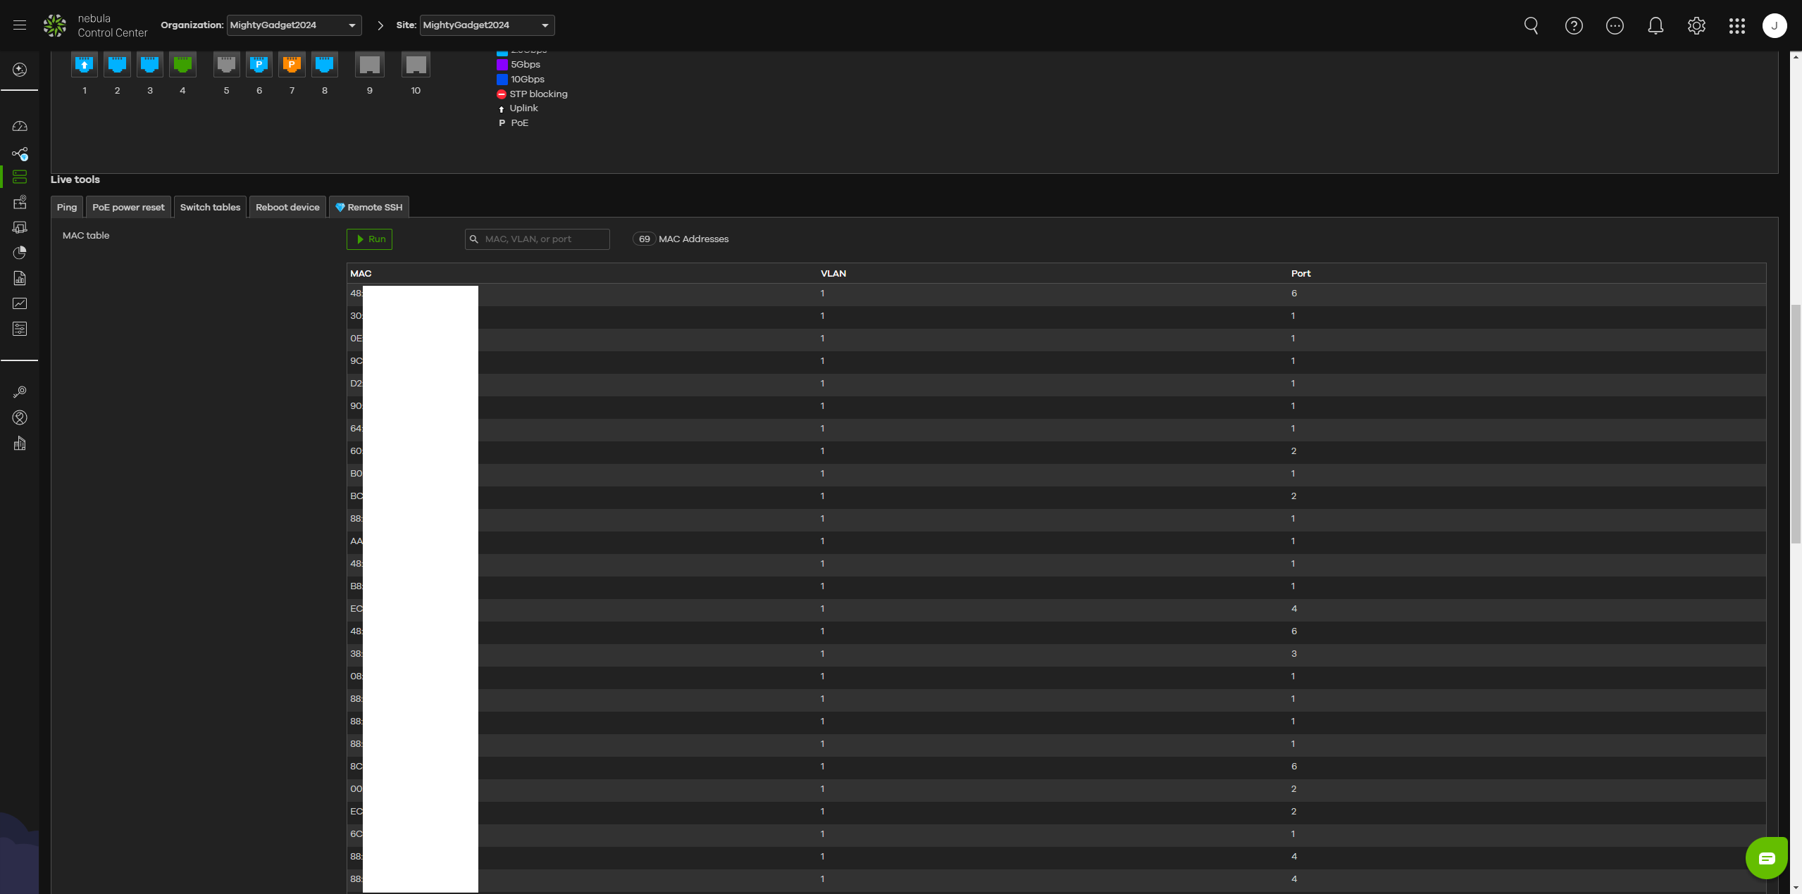The height and width of the screenshot is (894, 1802).
Task: Click the Run button
Action: pos(370,239)
